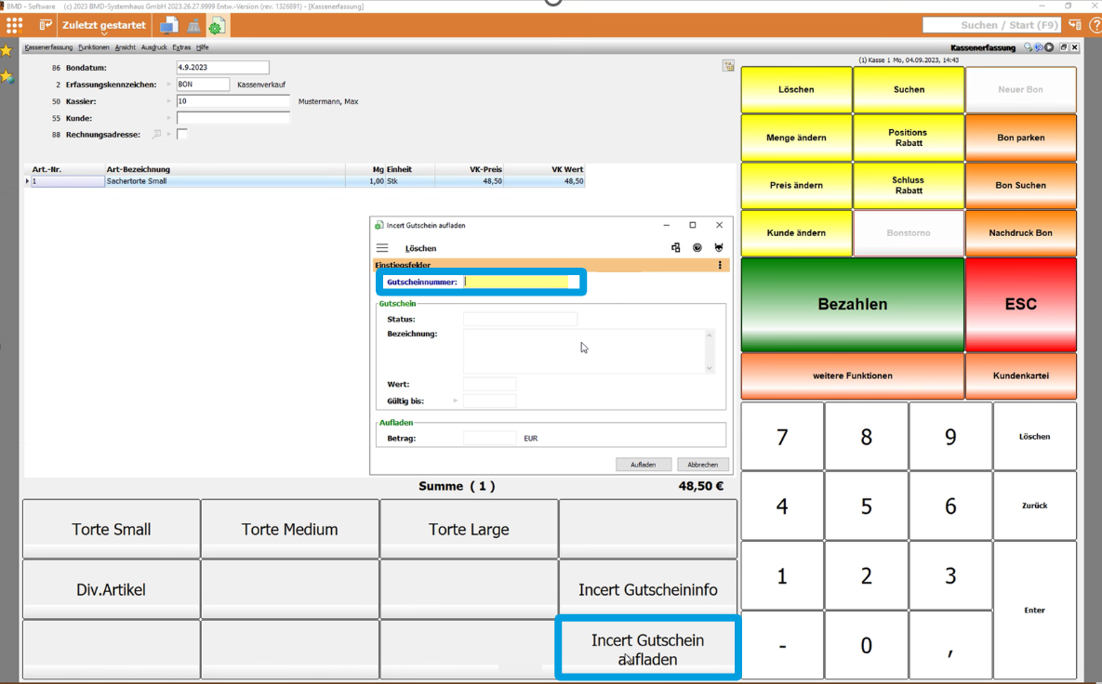Click the Art.-Nr. column header

pyautogui.click(x=64, y=169)
